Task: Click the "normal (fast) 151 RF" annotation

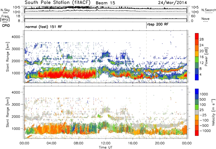Action: pyautogui.click(x=44, y=27)
